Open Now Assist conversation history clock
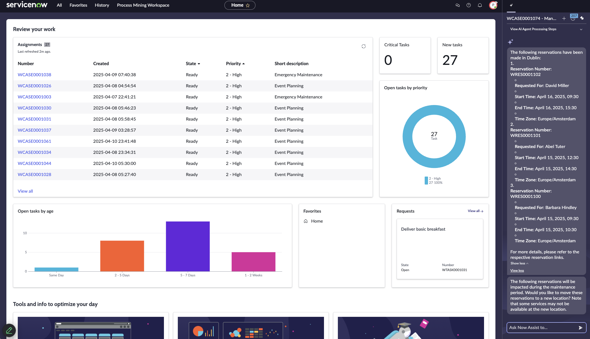Screen dimensions: 590x339 point(573,19)
